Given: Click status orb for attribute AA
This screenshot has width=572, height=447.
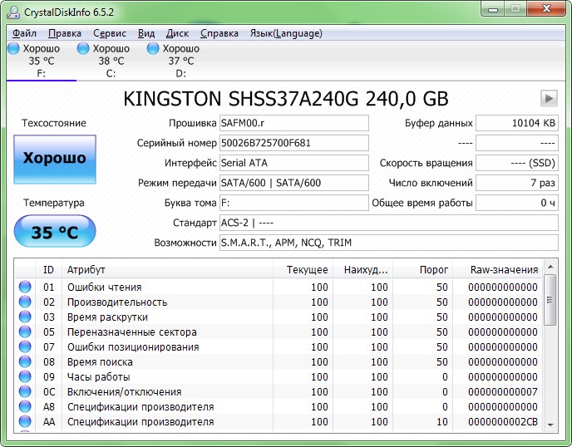Looking at the screenshot, I should (25, 421).
